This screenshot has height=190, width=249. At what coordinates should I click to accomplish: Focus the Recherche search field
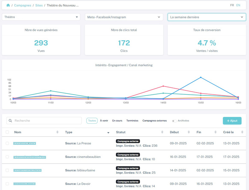(47, 121)
